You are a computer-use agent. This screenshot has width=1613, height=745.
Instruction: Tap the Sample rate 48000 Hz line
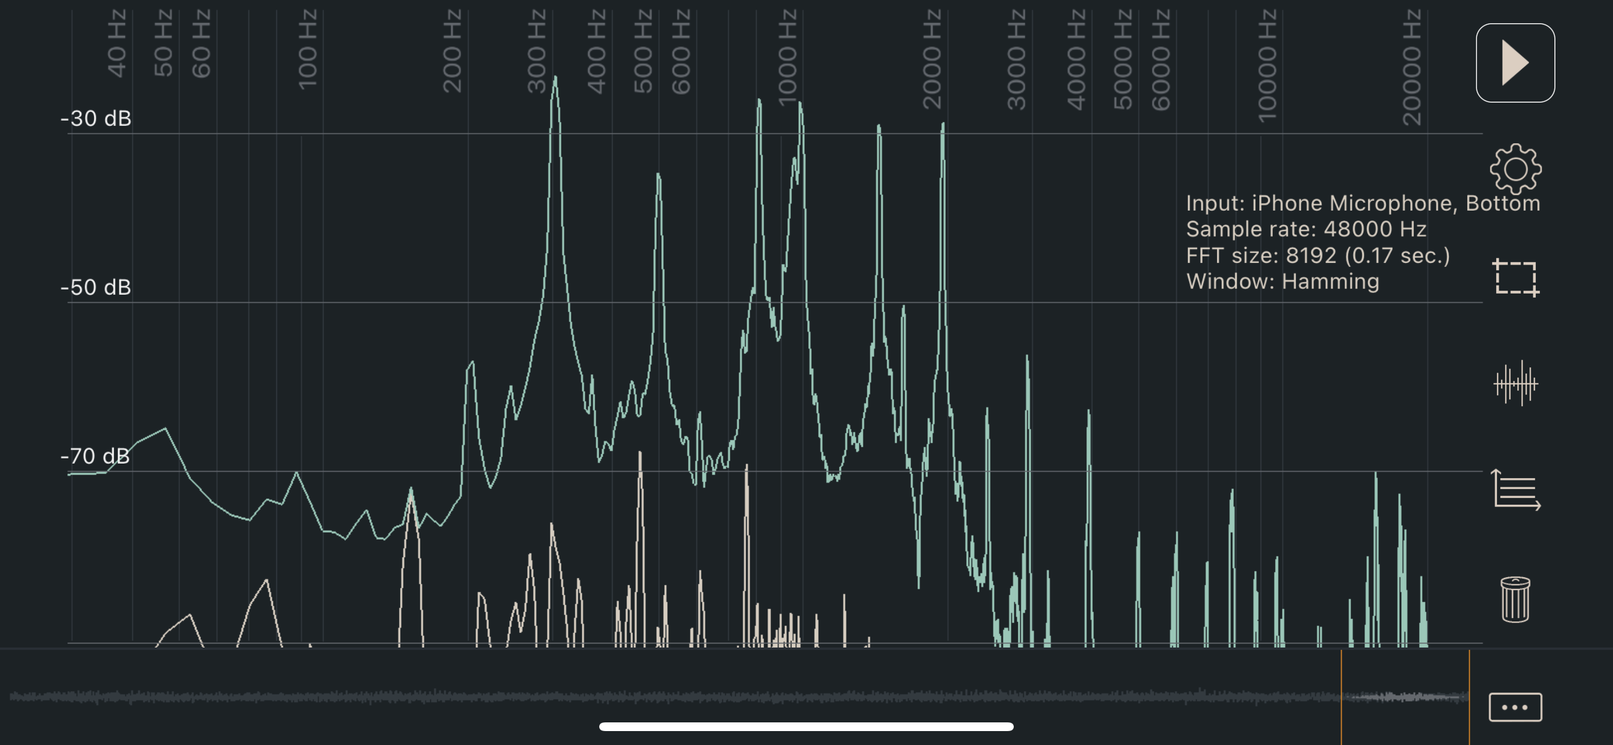(x=1306, y=230)
